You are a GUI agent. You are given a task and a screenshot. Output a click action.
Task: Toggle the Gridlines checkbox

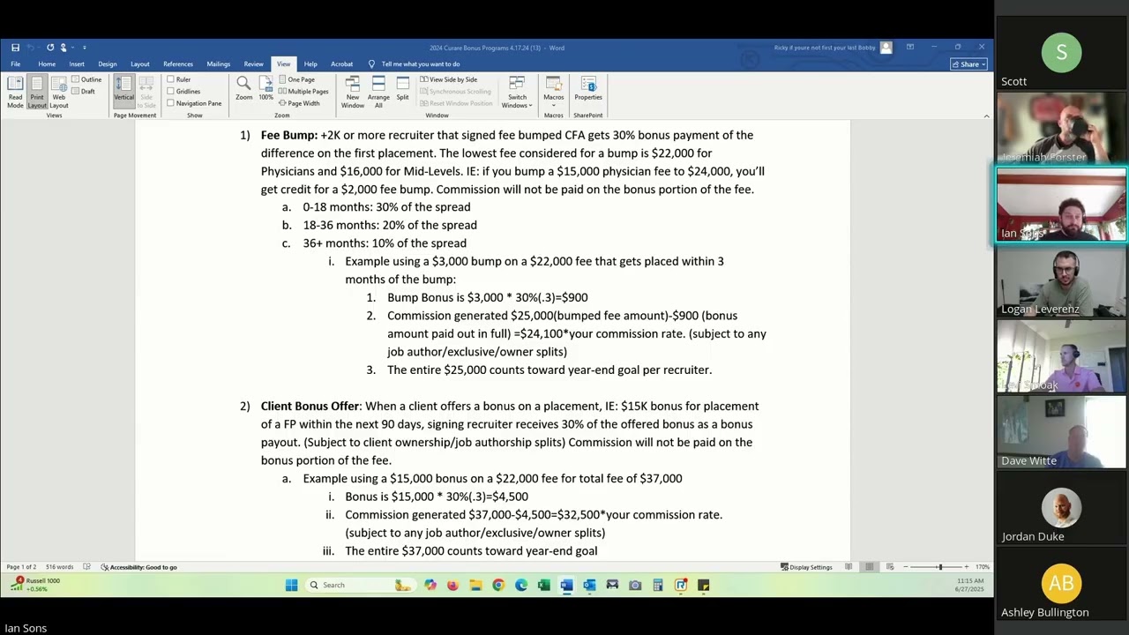(183, 92)
